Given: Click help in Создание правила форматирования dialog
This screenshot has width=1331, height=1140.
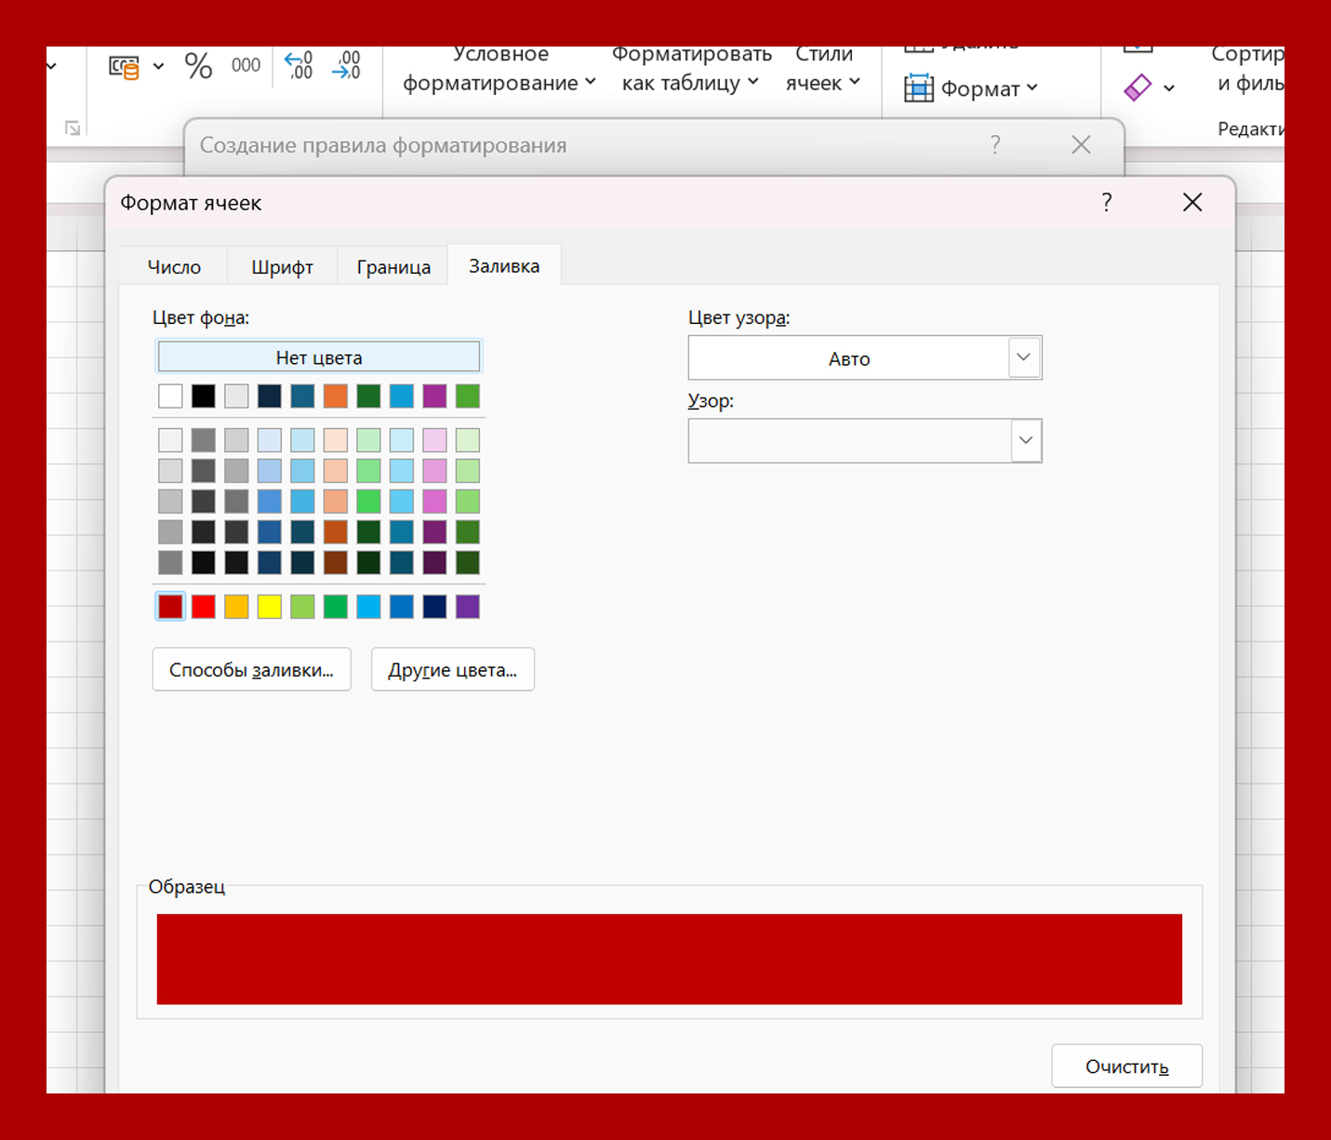Looking at the screenshot, I should click(x=996, y=144).
